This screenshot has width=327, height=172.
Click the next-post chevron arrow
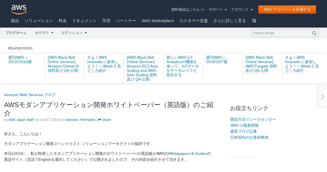pyautogui.click(x=323, y=97)
